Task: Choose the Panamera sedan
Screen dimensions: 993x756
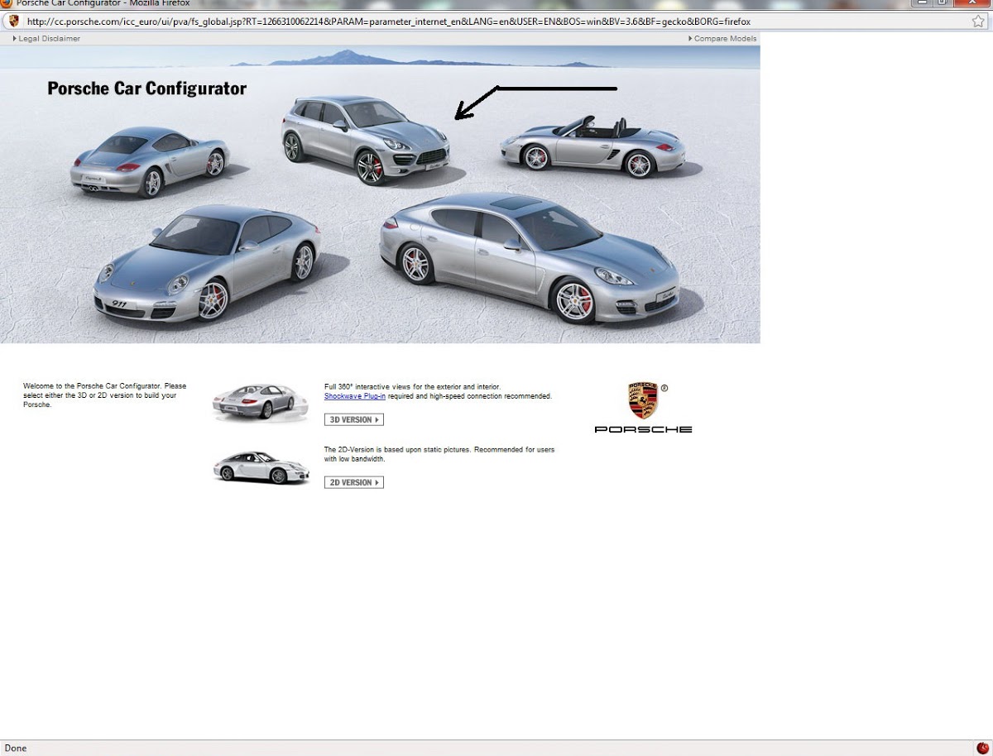Action: pos(528,255)
